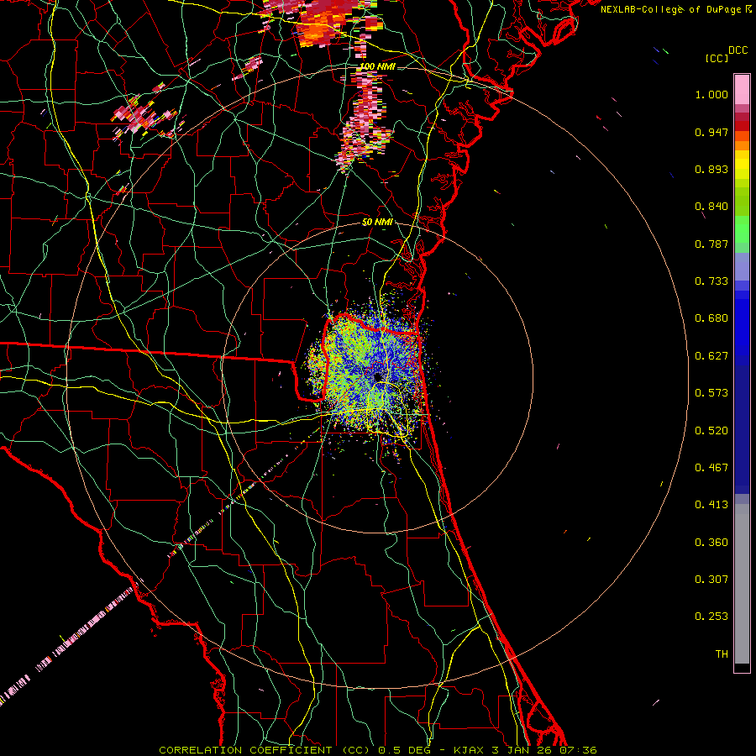This screenshot has width=756, height=756.
Task: Select the 0.573 legend value
Action: click(x=711, y=393)
